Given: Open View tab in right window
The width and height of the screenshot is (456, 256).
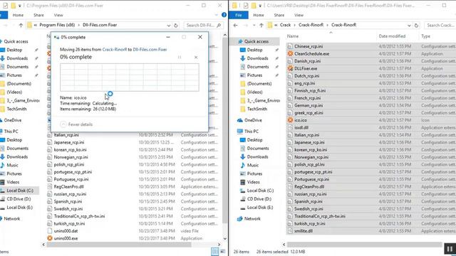Looking at the screenshot, I should click(299, 15).
